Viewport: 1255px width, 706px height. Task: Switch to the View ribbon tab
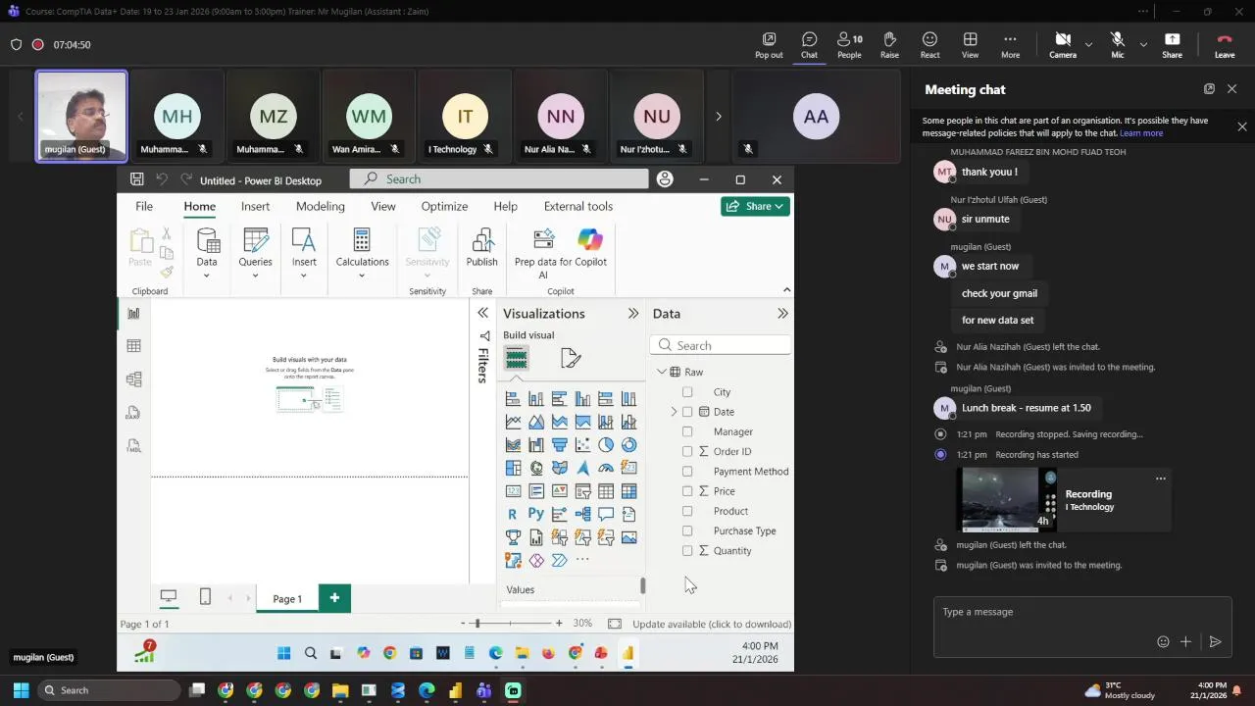383,207
